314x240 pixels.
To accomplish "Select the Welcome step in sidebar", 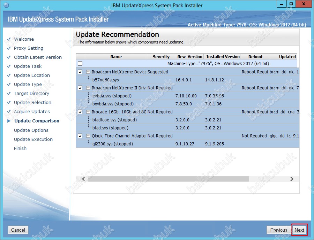I will pyautogui.click(x=24, y=39).
